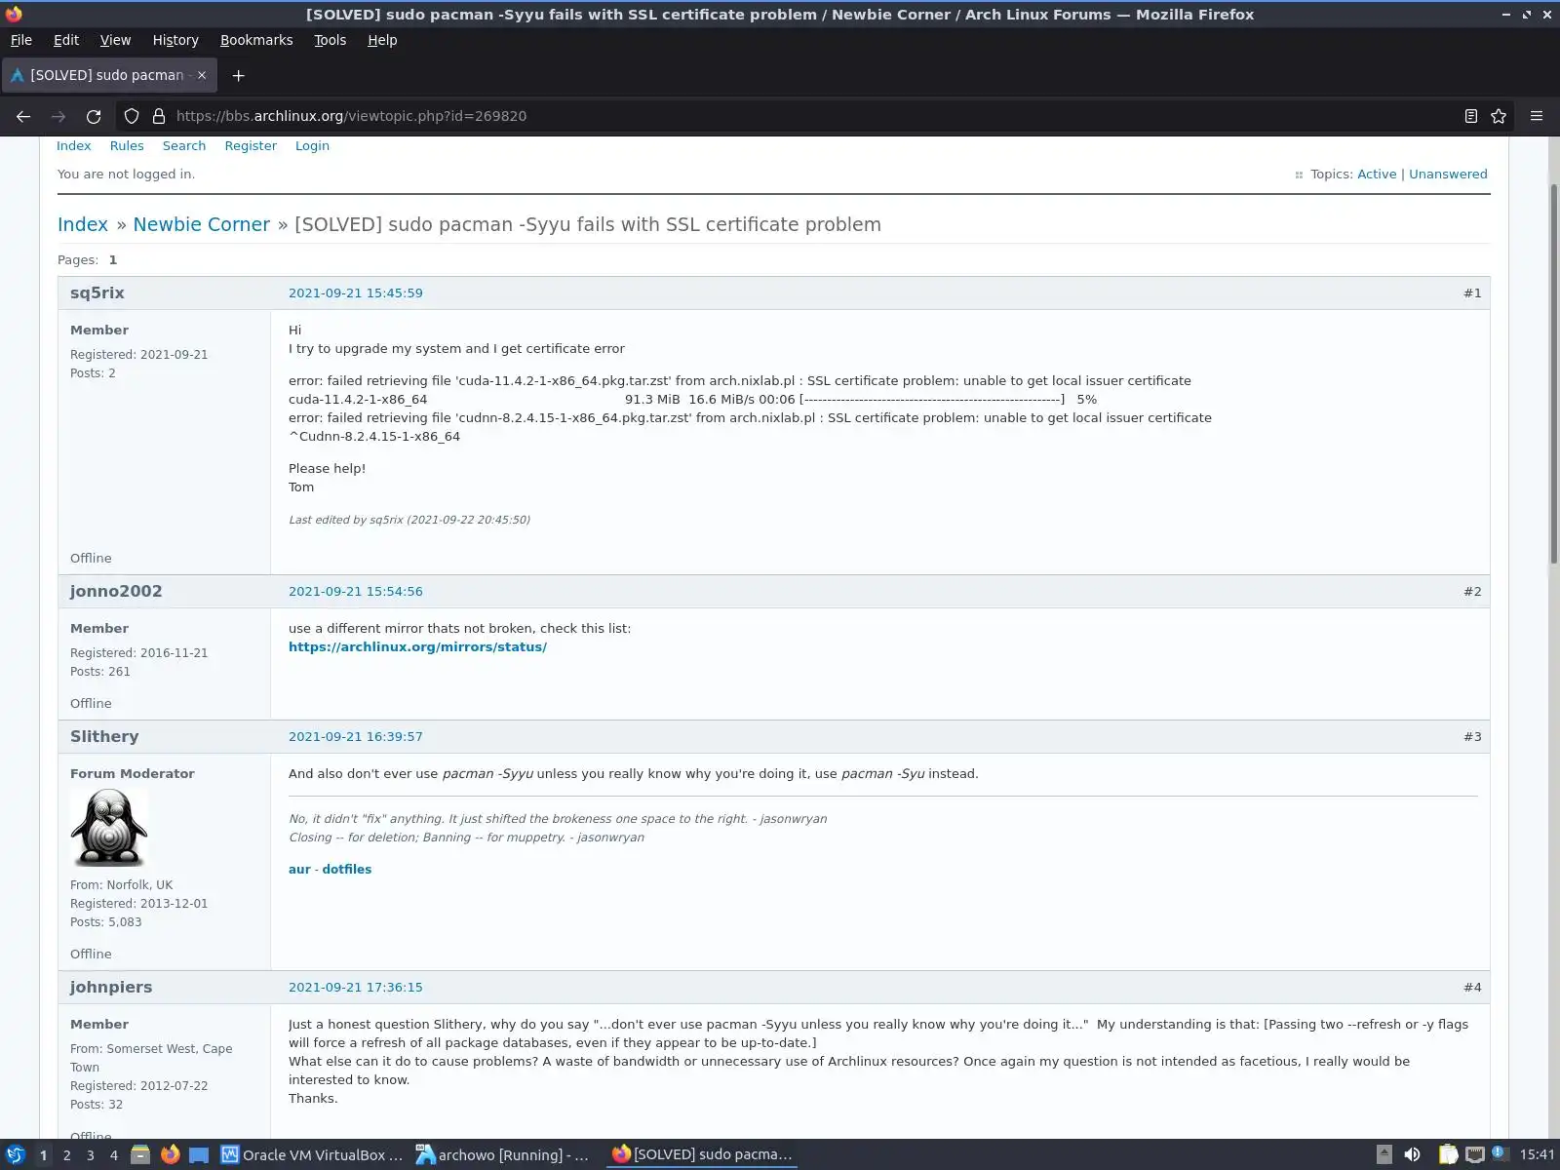Open the notification alert tray icon

coord(1498,1152)
